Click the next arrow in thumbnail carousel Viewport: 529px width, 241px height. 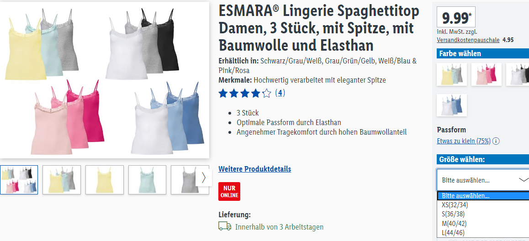tap(204, 178)
